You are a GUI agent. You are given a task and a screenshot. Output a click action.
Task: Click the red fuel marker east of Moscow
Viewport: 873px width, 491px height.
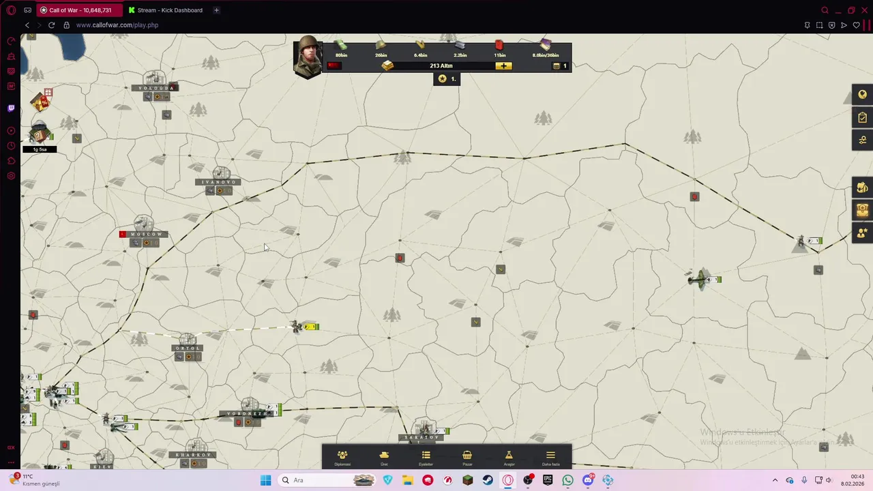click(400, 258)
